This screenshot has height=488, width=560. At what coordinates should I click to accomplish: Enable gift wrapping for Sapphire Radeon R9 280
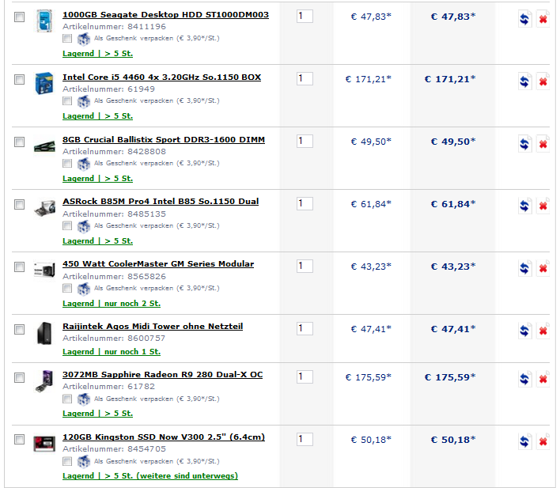(x=67, y=399)
